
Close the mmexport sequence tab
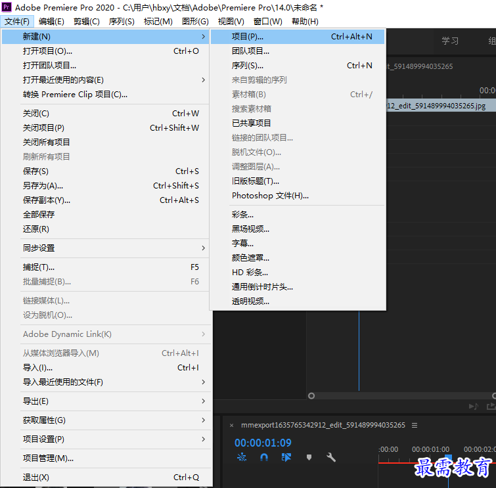coord(231,426)
